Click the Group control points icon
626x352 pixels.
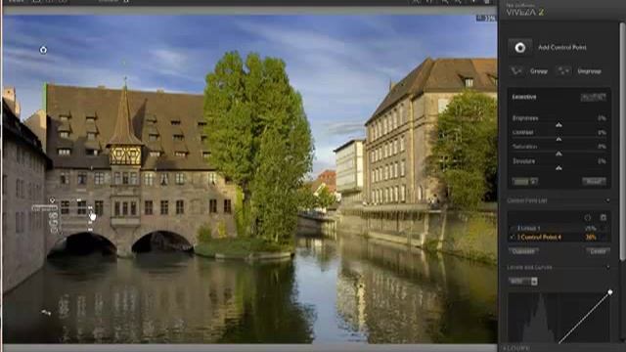tap(516, 71)
